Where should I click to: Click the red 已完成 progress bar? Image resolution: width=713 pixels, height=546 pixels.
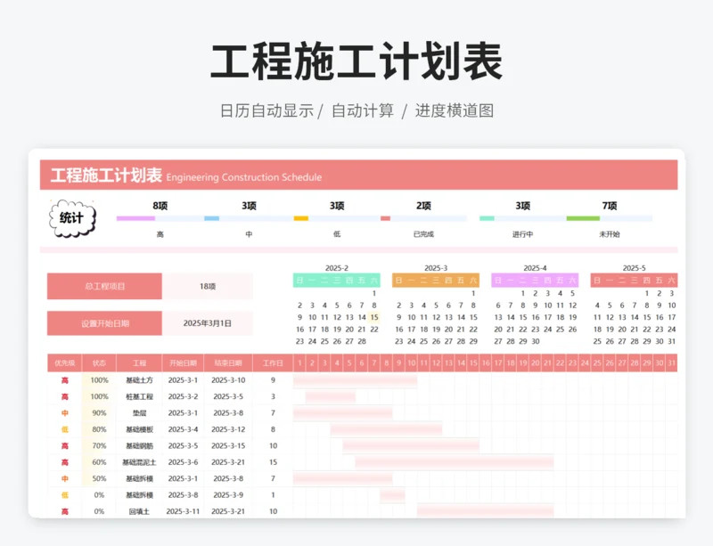385,219
